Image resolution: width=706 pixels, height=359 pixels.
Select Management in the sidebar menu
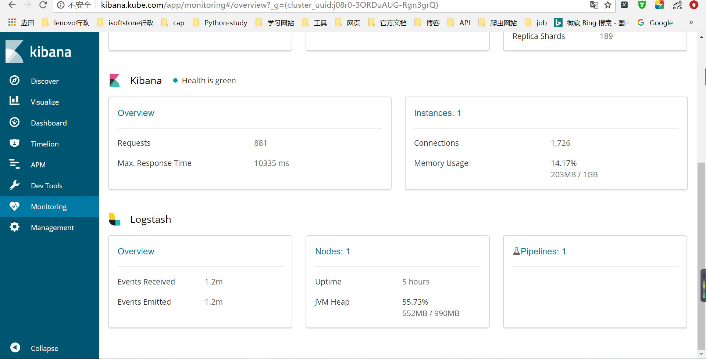click(x=52, y=228)
